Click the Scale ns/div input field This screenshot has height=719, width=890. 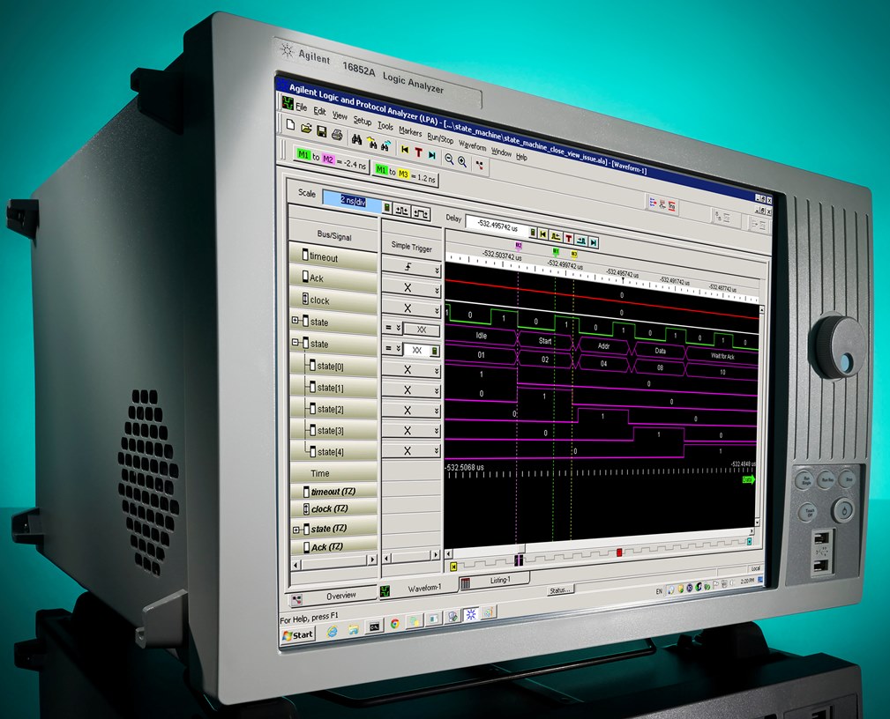click(351, 203)
